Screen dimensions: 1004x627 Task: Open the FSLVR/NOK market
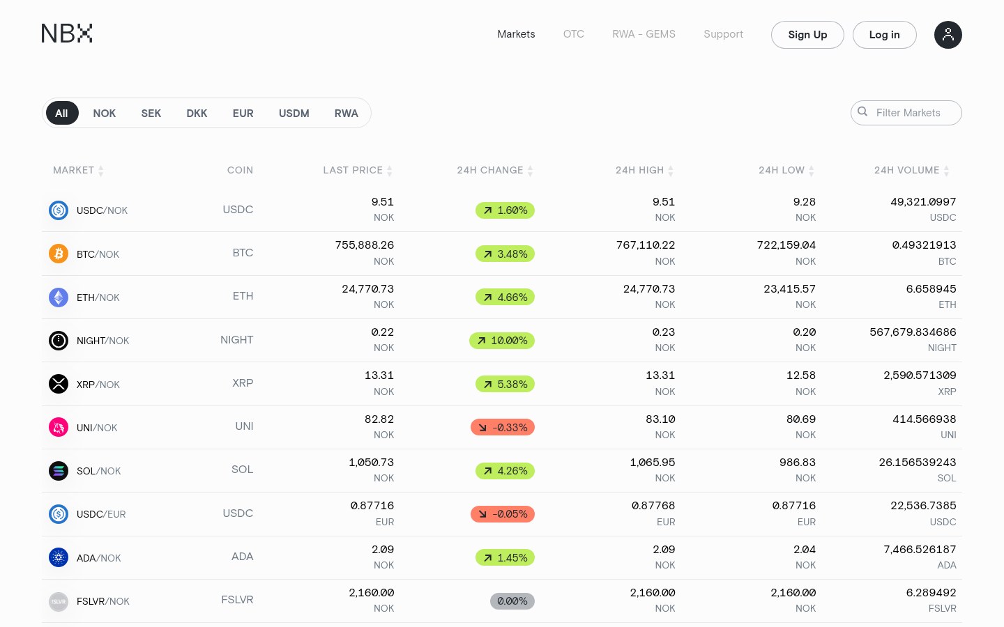[103, 601]
